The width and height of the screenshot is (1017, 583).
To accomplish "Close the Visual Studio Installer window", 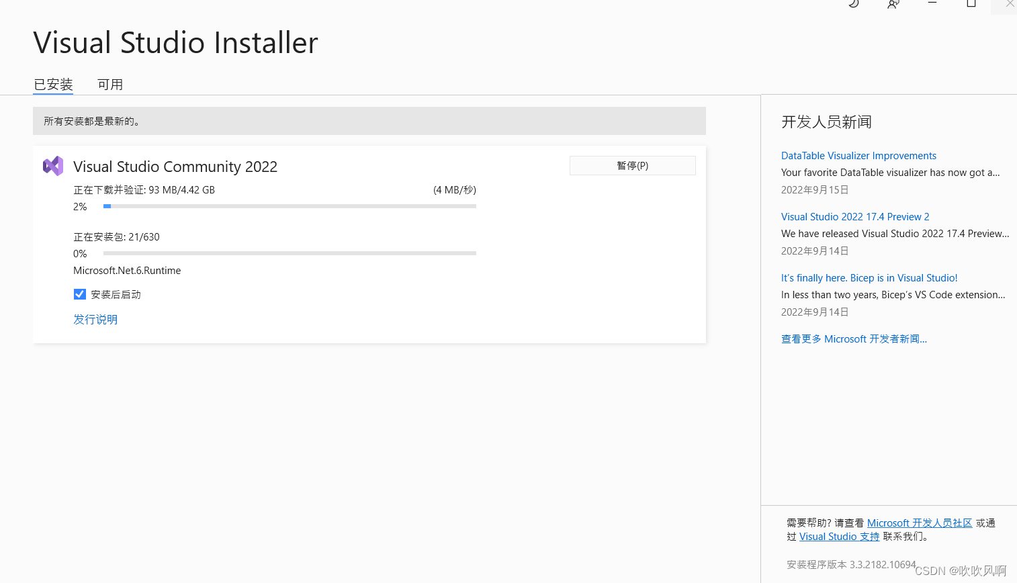I will (x=1009, y=3).
